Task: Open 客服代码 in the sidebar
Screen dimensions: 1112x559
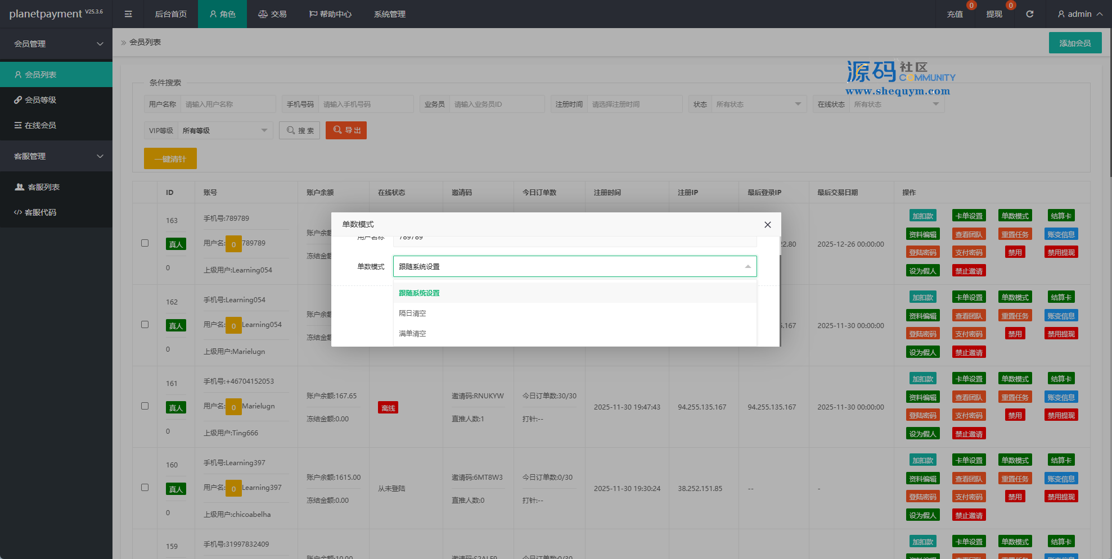Action: [40, 212]
